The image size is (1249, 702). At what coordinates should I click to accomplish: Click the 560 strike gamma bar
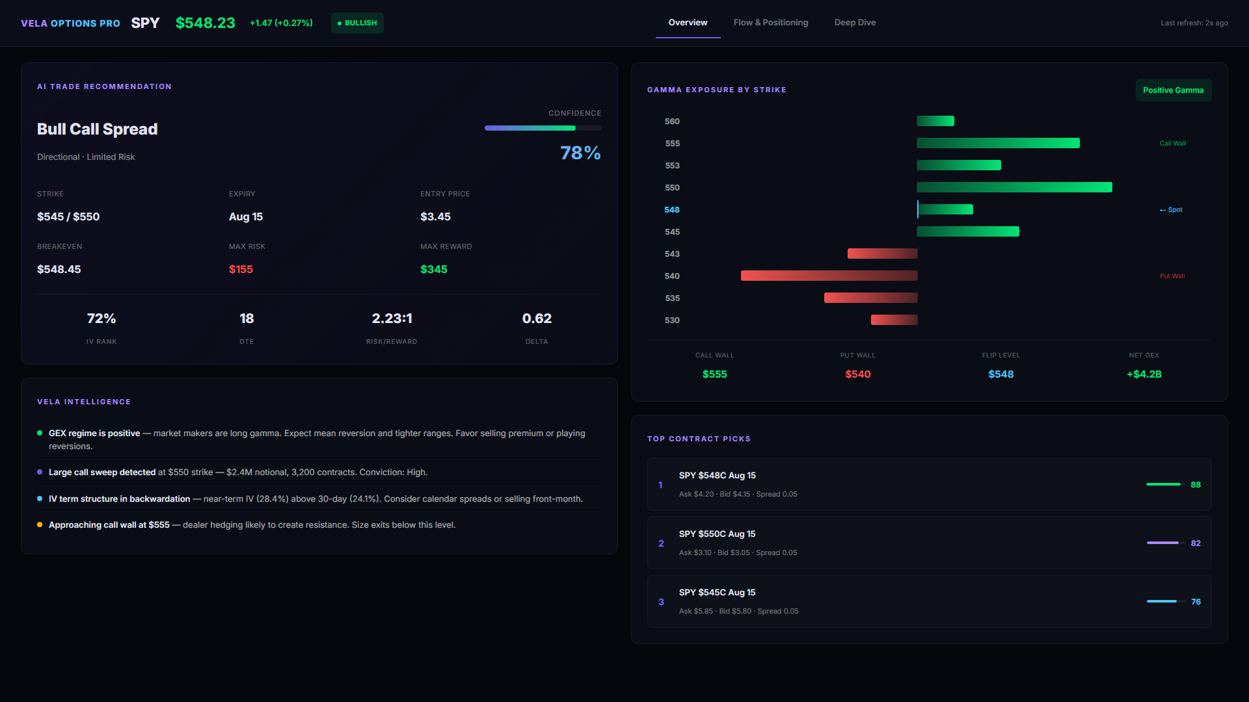935,121
